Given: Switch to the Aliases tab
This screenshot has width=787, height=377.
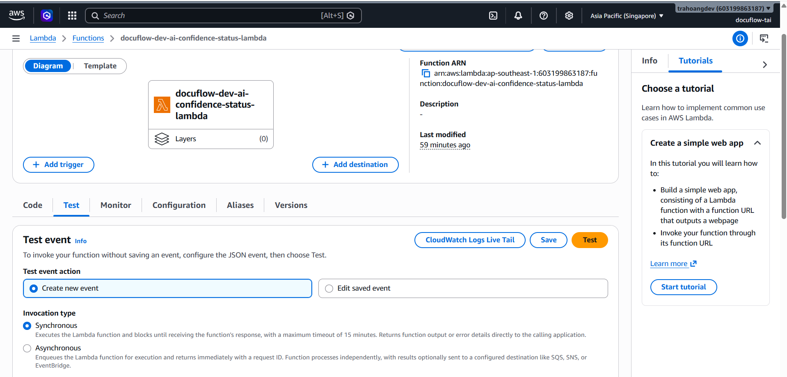Looking at the screenshot, I should 240,205.
